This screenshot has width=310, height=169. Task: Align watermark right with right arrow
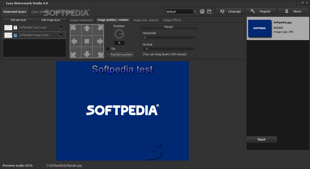98,41
